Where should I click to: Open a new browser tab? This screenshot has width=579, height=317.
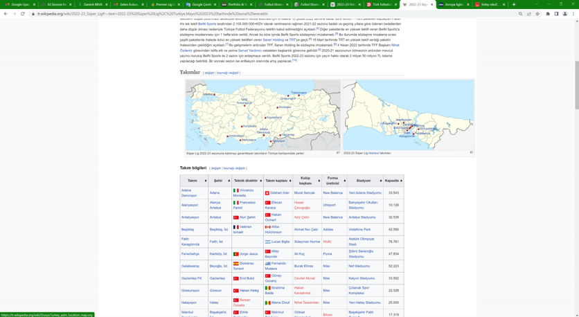coord(514,4)
